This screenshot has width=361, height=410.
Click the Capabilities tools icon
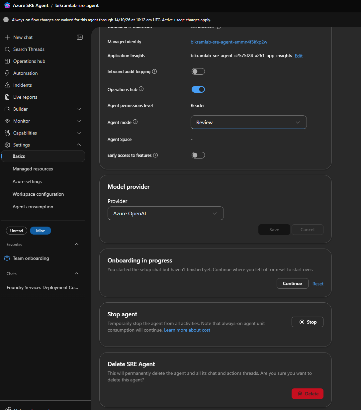[7, 133]
